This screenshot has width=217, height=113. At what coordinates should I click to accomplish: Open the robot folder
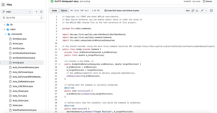(13, 30)
